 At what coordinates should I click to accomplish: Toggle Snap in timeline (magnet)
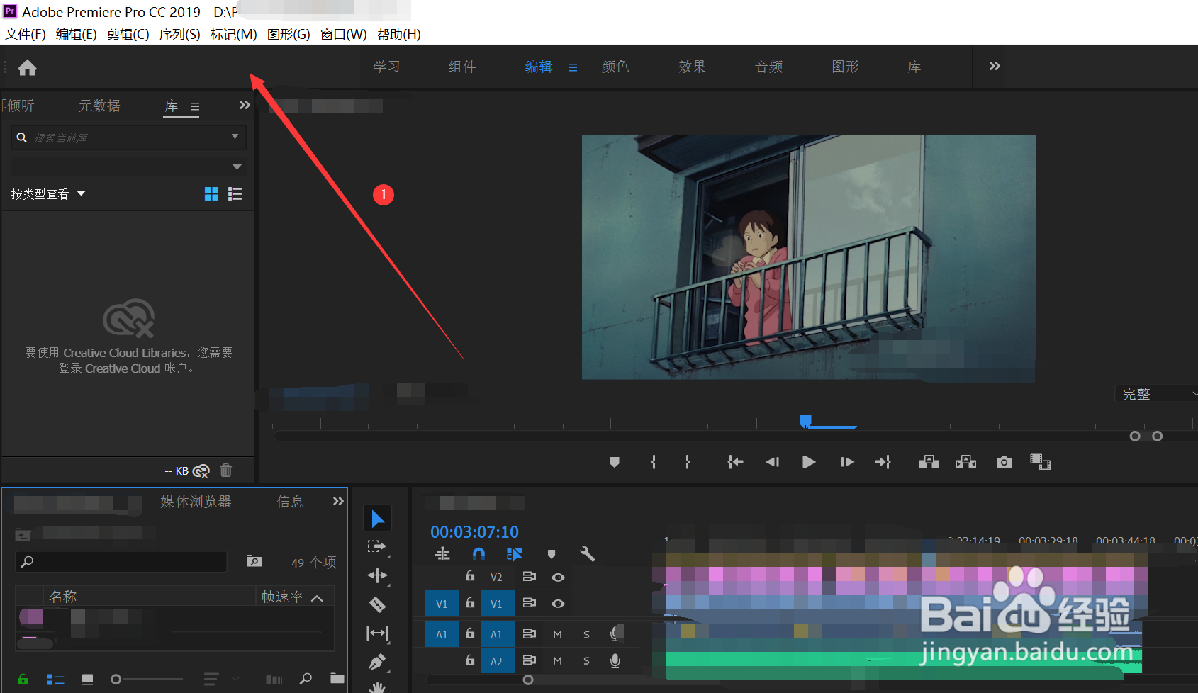pos(478,554)
